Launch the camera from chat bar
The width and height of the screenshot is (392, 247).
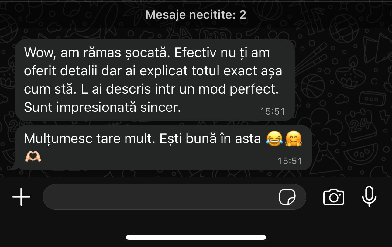point(334,197)
